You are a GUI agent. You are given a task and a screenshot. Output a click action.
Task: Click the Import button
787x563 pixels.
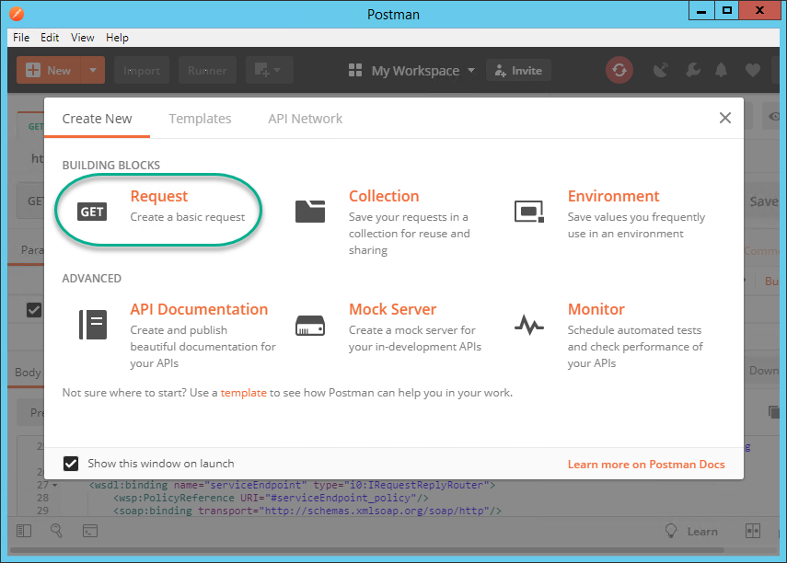(142, 70)
